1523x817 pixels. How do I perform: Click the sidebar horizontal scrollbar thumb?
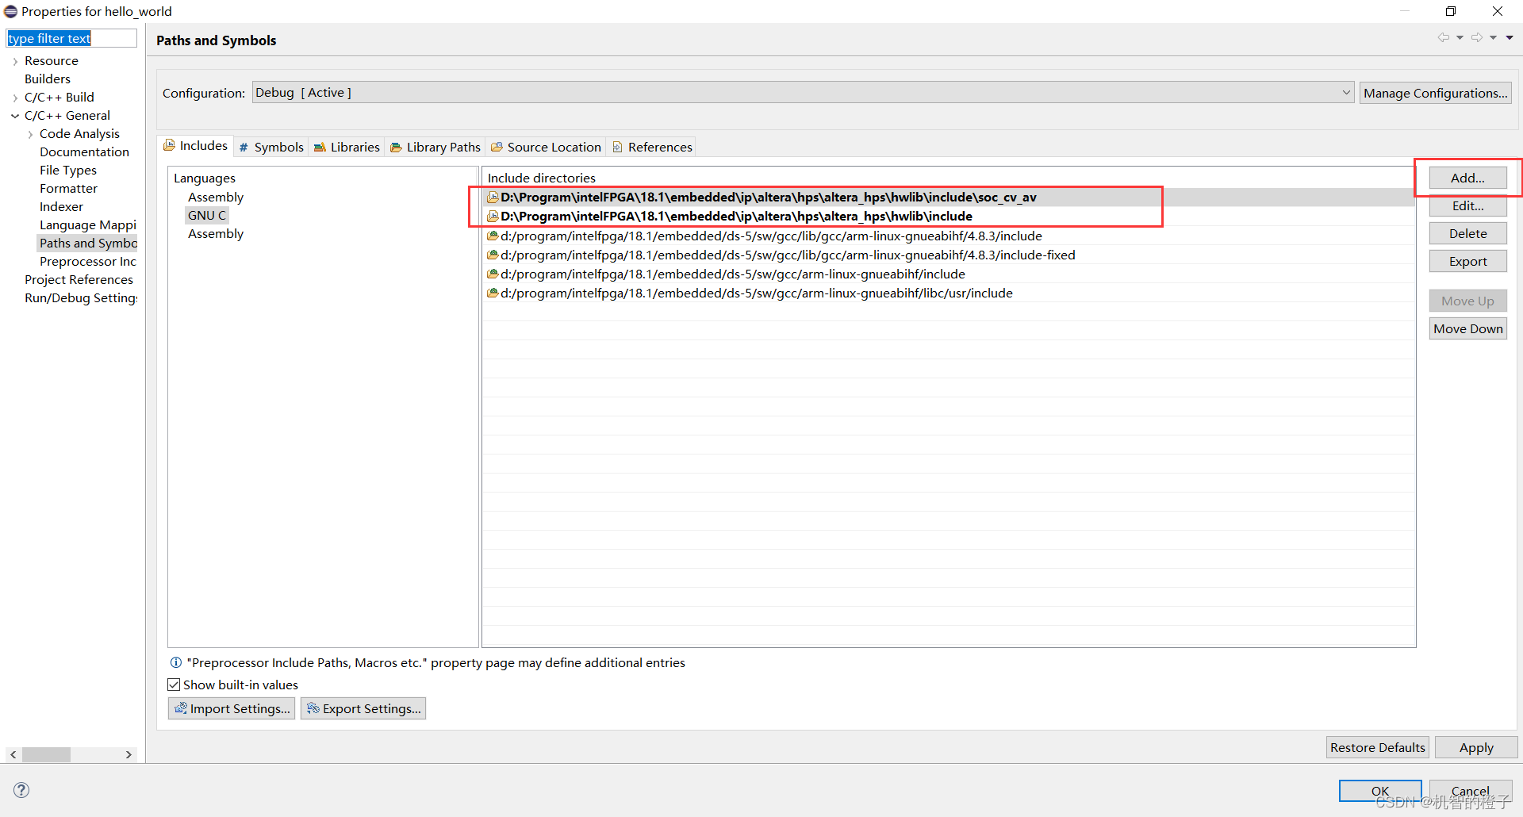tap(46, 754)
